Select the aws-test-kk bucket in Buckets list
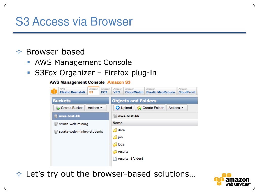This screenshot has width=259, height=194. click(81, 116)
